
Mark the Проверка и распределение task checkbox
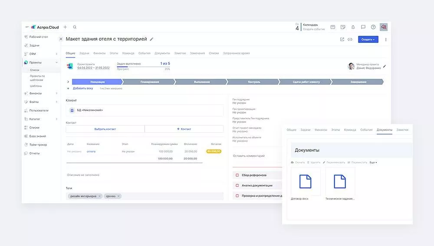pos(237,196)
